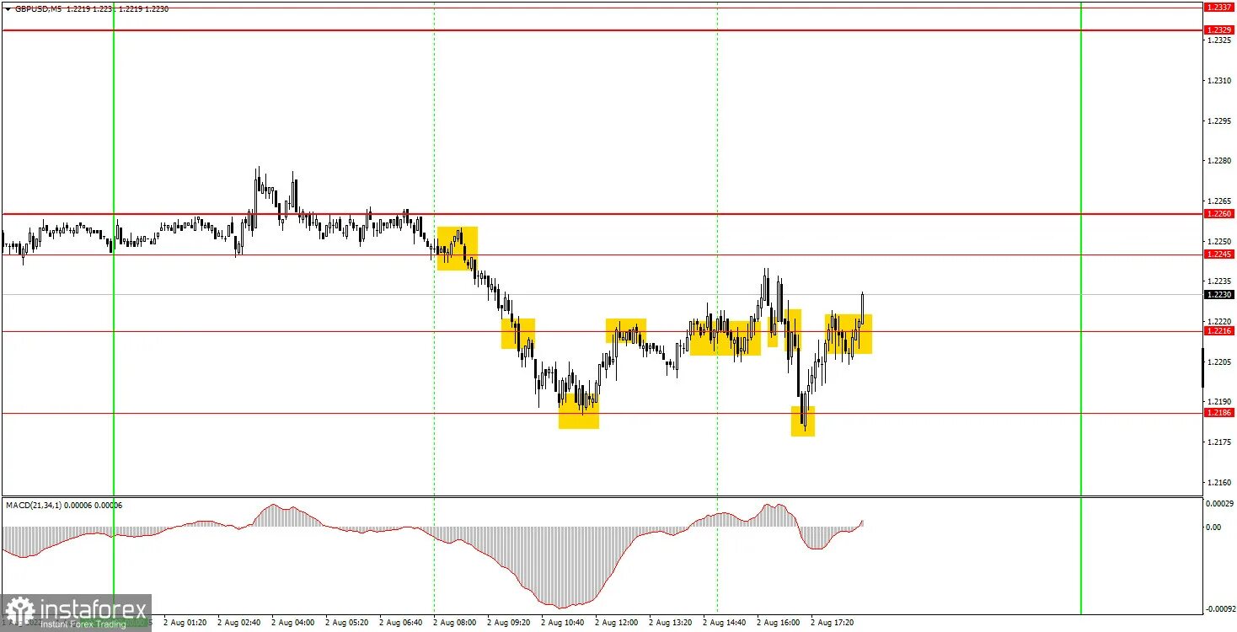Click the 2 Aug 01:20 time label
This screenshot has height=632, width=1237.
coord(185,623)
